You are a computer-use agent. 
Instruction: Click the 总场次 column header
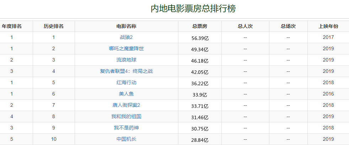point(288,26)
